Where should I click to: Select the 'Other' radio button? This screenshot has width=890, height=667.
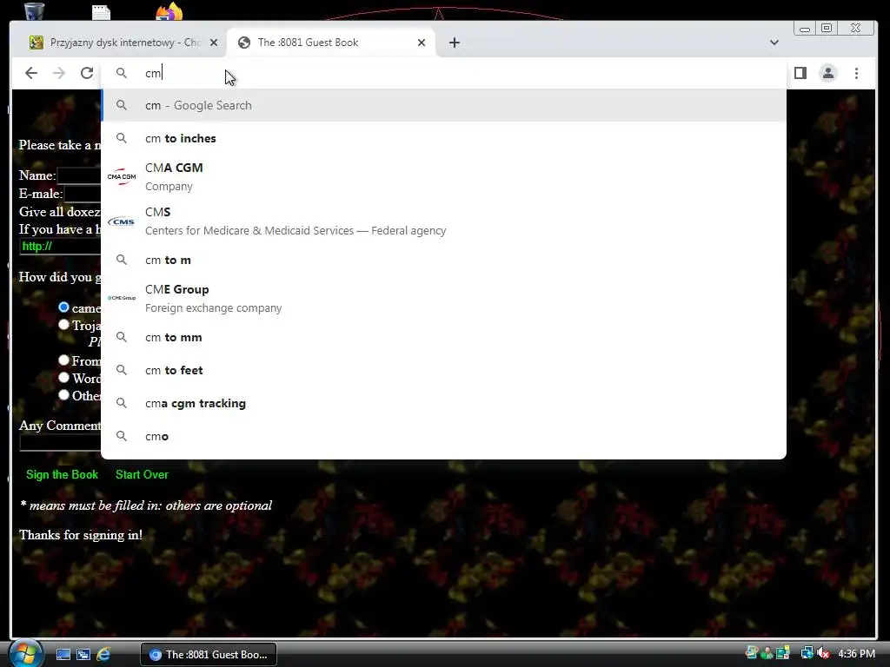63,395
